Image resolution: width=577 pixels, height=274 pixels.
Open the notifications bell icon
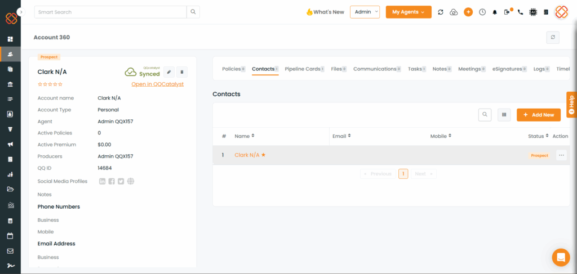[x=495, y=12]
